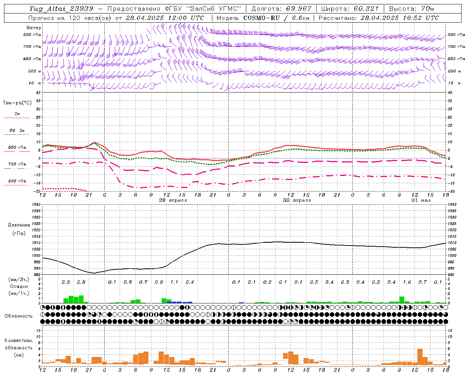The height and width of the screenshot is (373, 467).
Task: Click the 3-hour precipitation value 0.5
Action: coord(314,282)
